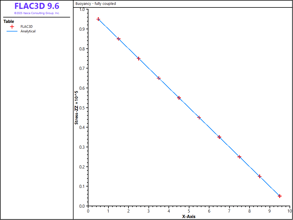Click the blue Analytical legend line
Screen dimensions: 293x220
(12, 31)
